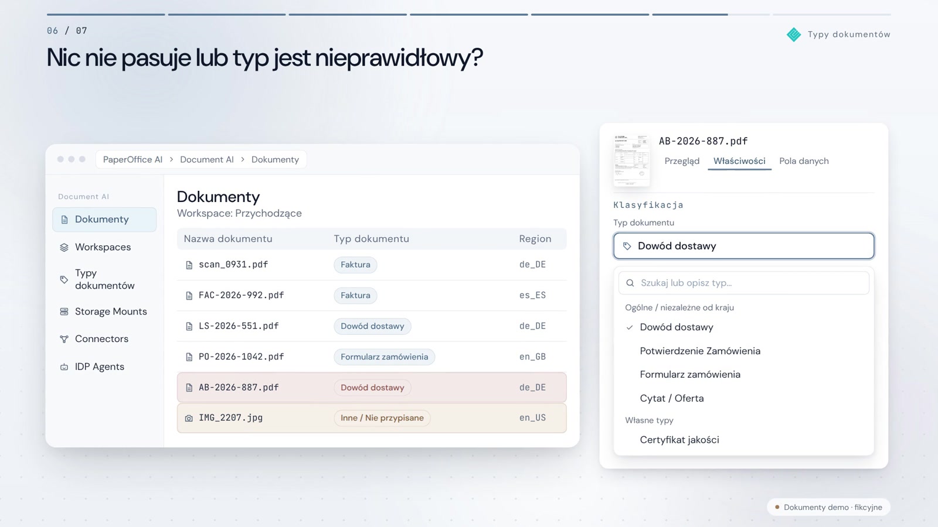The width and height of the screenshot is (938, 527).
Task: Click Document AI breadcrumb link
Action: click(x=207, y=159)
